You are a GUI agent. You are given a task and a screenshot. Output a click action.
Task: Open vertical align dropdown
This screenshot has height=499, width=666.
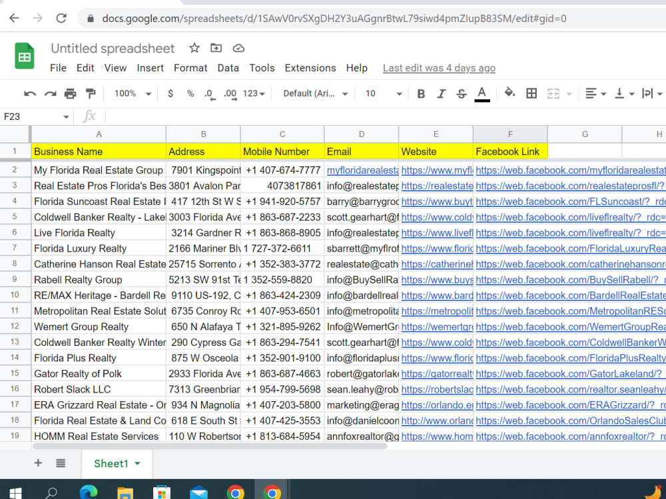[x=624, y=93]
